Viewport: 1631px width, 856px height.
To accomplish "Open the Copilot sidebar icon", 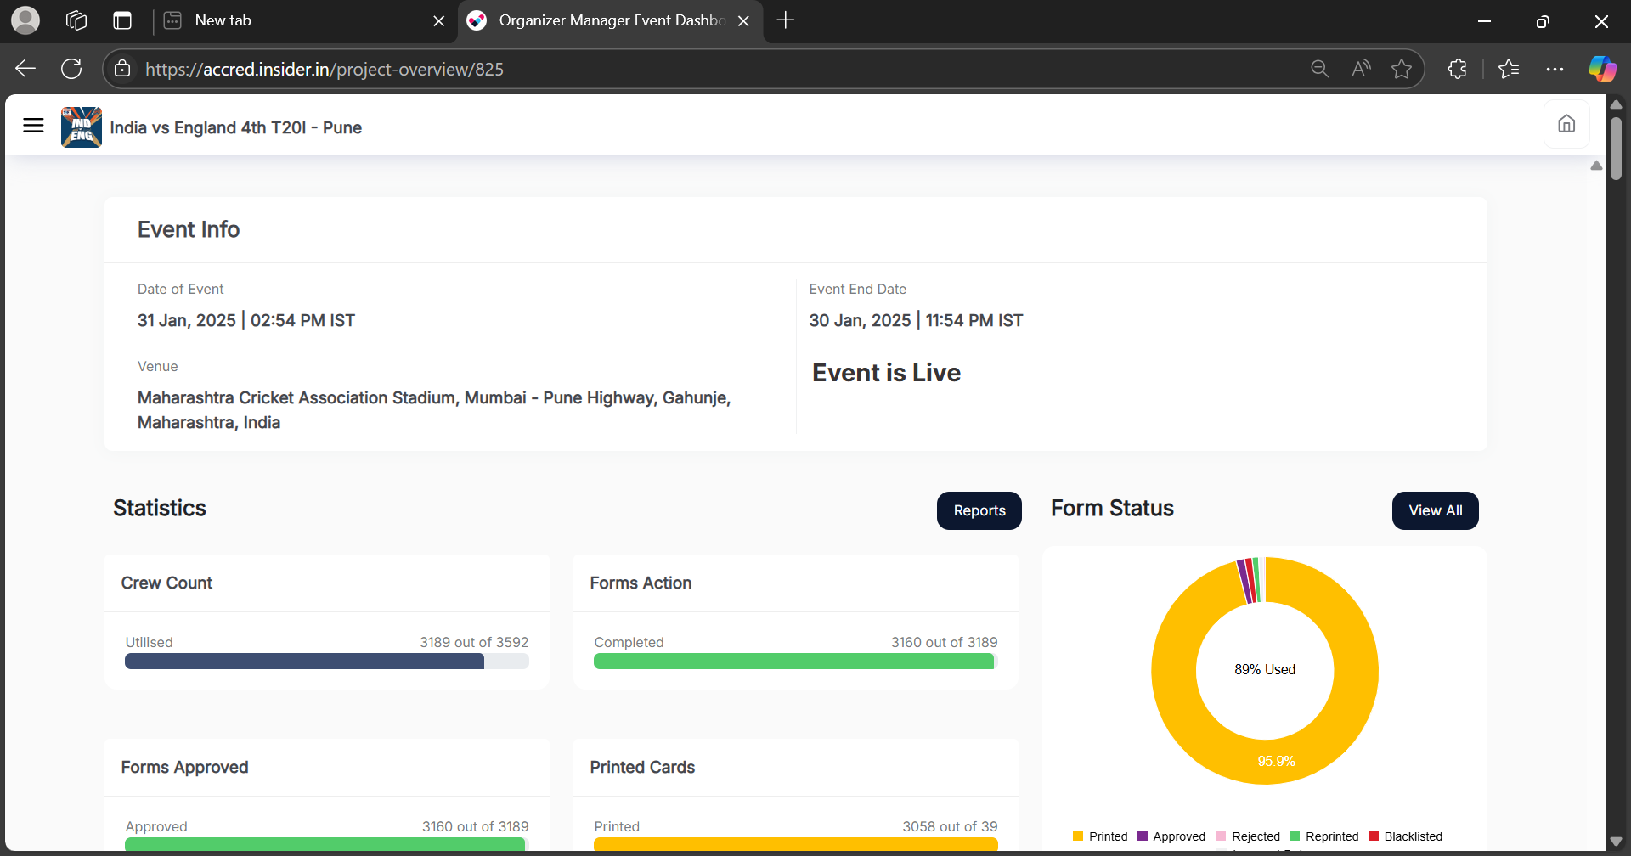I will [x=1602, y=69].
